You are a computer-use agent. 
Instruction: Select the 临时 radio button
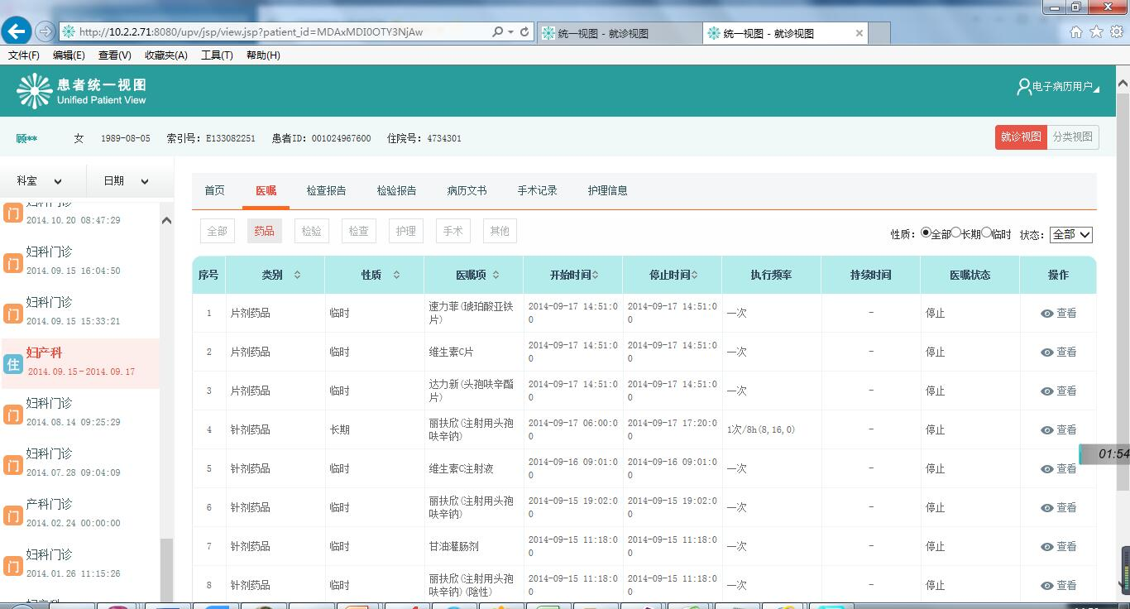tap(986, 233)
